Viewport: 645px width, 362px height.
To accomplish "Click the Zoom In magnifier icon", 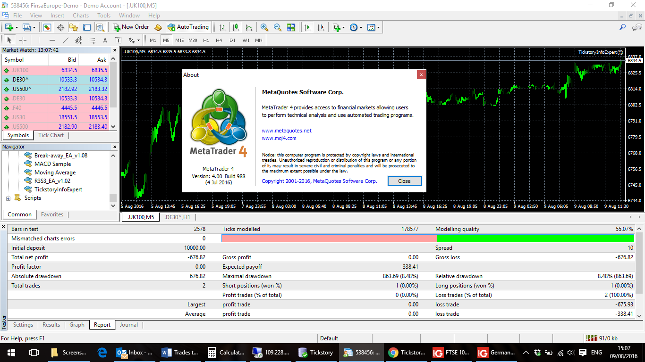I will pyautogui.click(x=264, y=27).
